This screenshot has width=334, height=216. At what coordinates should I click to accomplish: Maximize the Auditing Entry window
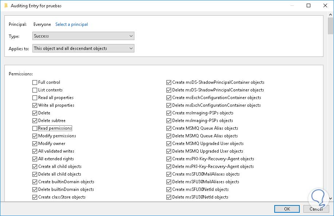coord(309,5)
